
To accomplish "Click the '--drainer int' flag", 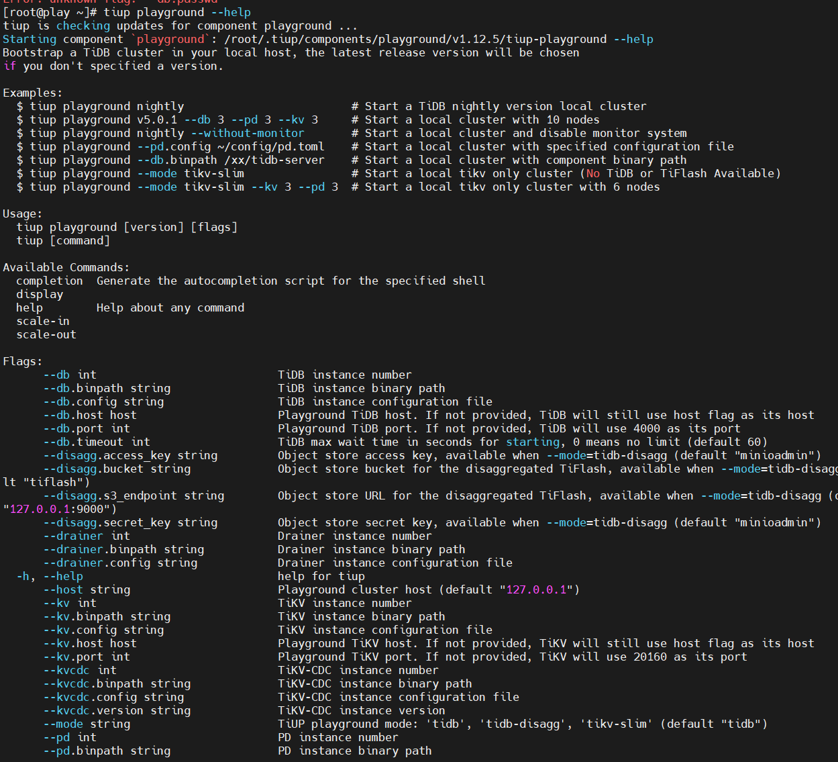I will pyautogui.click(x=87, y=536).
